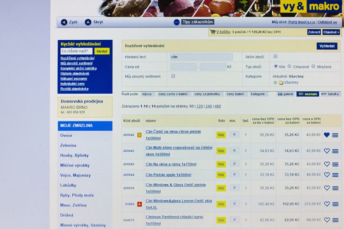The height and width of the screenshot is (229, 344).
Task: Open list menu for Clin Čistič citrus row
Action: [335, 135]
